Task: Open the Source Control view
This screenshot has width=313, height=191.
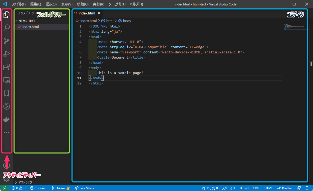Action: pos(7,41)
